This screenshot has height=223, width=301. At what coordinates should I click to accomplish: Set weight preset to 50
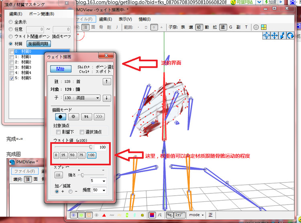click(x=72, y=155)
